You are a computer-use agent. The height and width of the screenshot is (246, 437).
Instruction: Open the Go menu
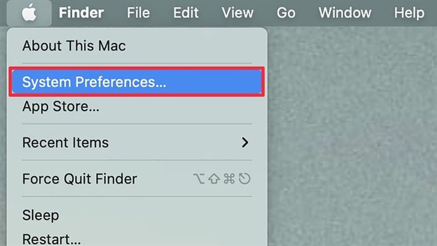coord(286,13)
